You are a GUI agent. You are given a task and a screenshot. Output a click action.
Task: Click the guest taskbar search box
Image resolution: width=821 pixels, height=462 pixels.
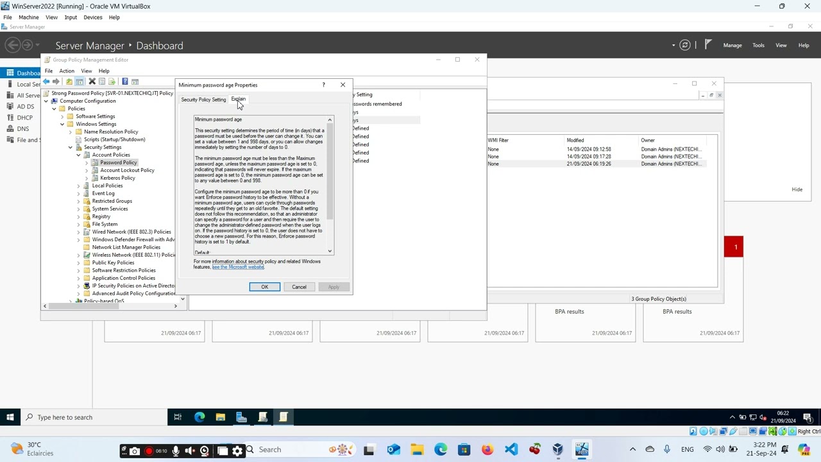pos(94,417)
